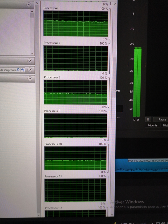Select the 'Processeur 7' label

coord(52,43)
